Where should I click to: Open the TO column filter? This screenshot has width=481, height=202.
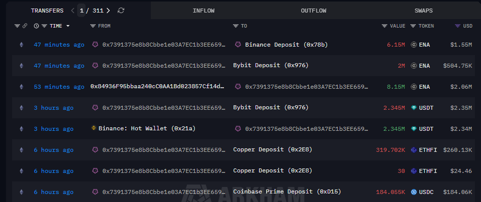236,26
